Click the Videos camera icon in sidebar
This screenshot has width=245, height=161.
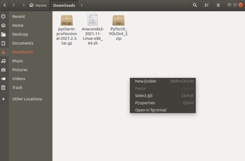3,78
